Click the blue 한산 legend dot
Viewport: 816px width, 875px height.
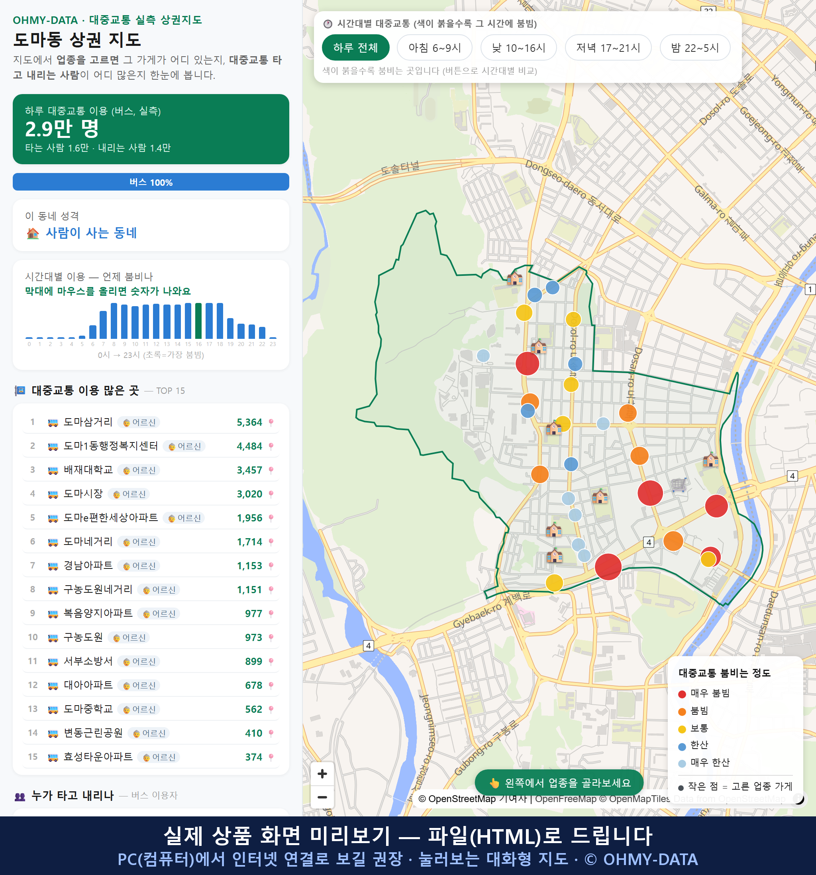(x=682, y=747)
